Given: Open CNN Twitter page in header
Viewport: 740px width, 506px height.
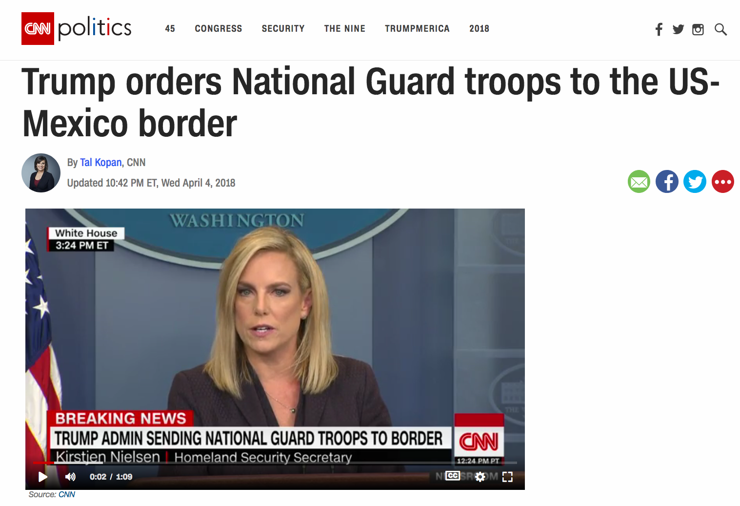Looking at the screenshot, I should pyautogui.click(x=678, y=29).
